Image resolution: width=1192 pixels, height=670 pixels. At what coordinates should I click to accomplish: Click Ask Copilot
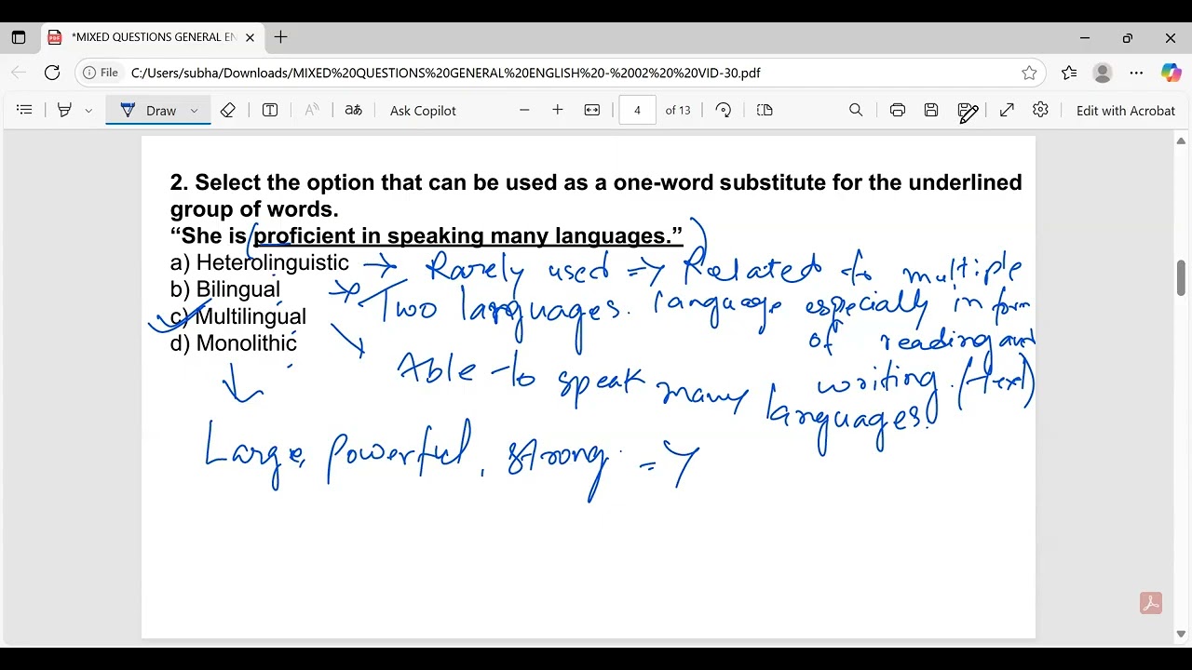(423, 110)
